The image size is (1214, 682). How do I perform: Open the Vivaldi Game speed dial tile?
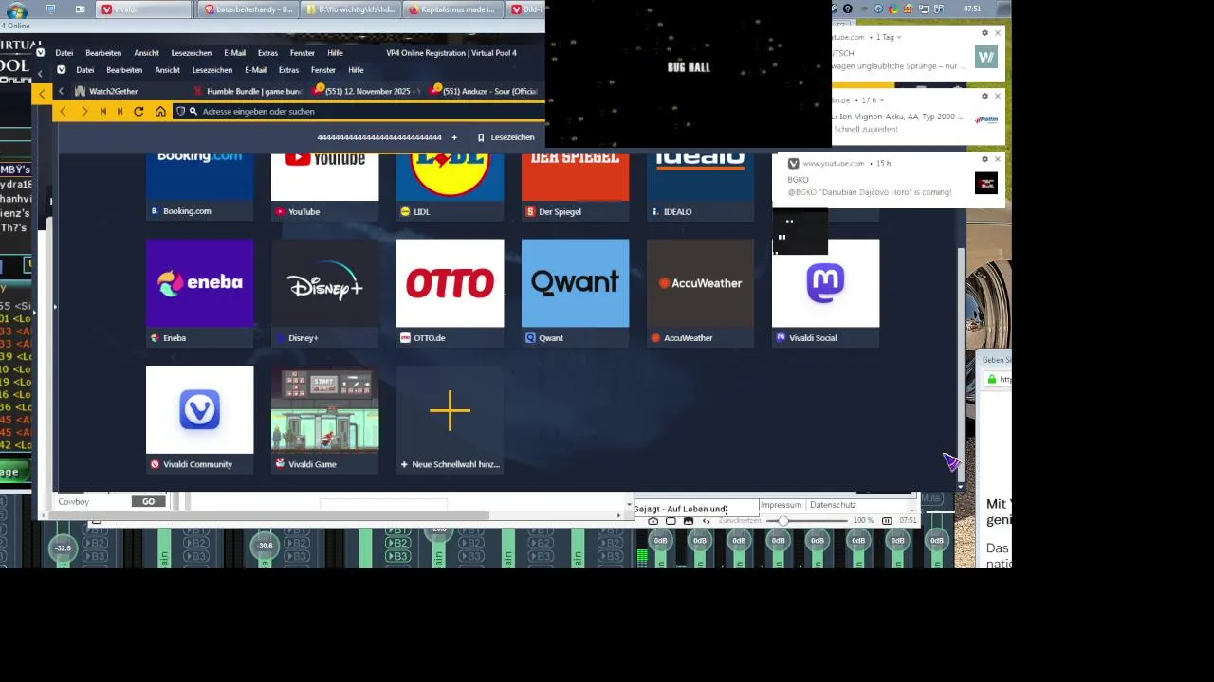(x=324, y=419)
